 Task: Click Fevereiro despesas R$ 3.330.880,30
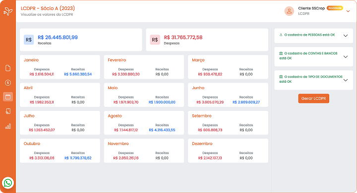126,74
